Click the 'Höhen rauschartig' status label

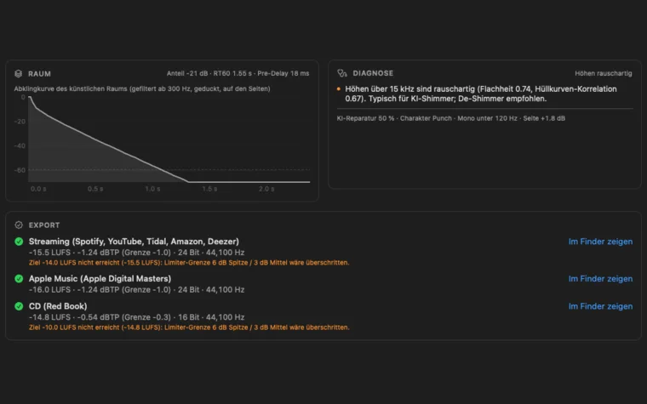(x=604, y=73)
